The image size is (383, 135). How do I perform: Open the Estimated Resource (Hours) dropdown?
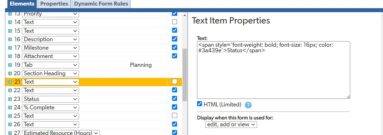[61, 133]
